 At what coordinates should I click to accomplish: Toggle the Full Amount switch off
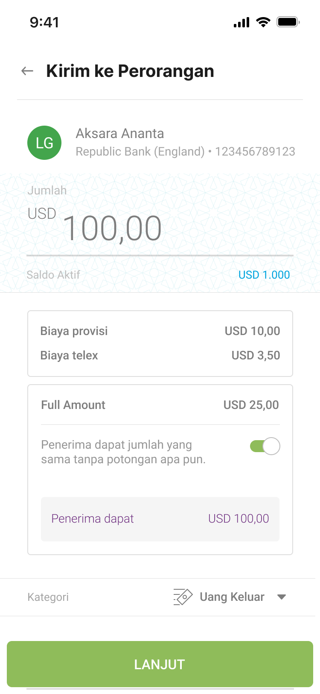(265, 446)
